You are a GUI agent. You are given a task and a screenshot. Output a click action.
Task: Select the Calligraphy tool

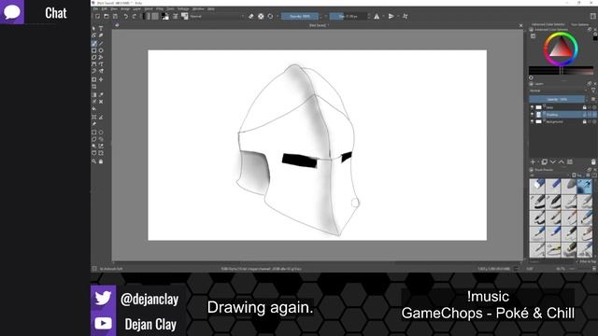[101, 35]
